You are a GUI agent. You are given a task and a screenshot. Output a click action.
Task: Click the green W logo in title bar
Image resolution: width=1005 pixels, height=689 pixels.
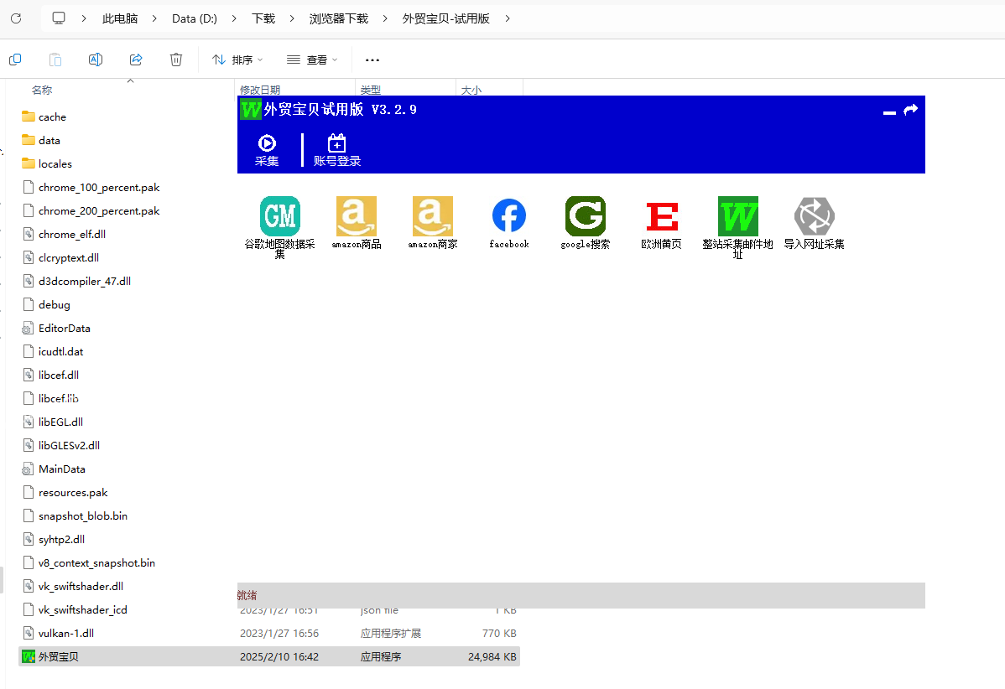[x=250, y=110]
